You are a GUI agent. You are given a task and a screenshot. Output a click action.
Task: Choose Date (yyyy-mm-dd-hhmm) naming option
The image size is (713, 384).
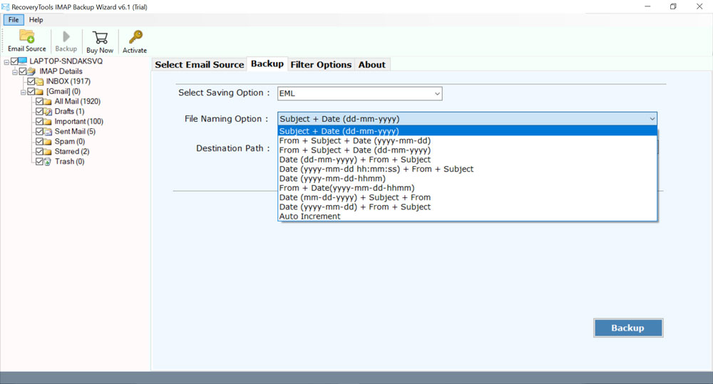pyautogui.click(x=467, y=179)
